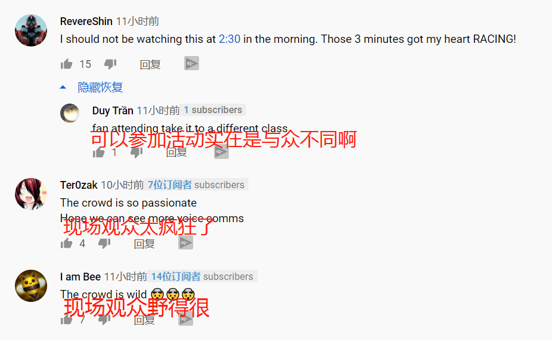552x340 pixels.
Task: Reply to RevereShin's comment via 回复
Action: pos(150,64)
